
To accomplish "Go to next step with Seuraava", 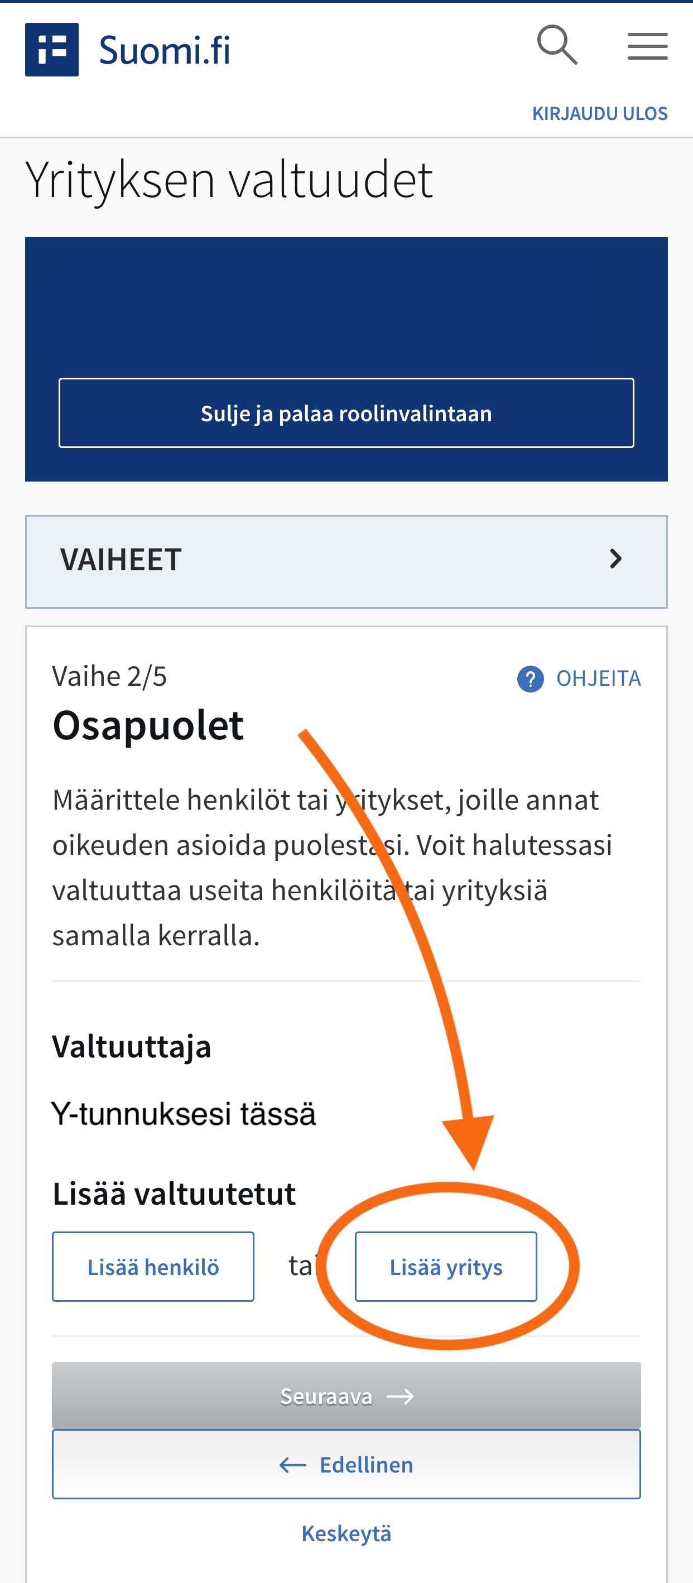I will pyautogui.click(x=346, y=1396).
